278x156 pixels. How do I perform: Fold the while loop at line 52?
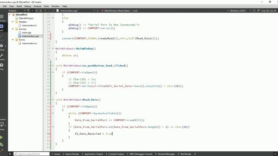pos(53,113)
